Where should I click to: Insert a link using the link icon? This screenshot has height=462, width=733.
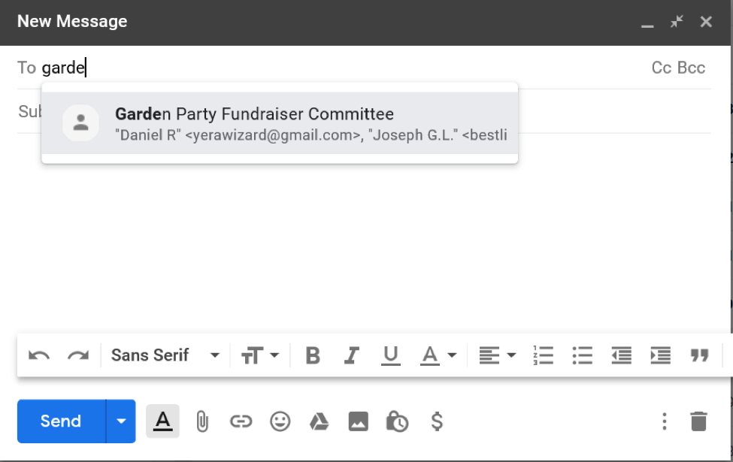coord(241,421)
